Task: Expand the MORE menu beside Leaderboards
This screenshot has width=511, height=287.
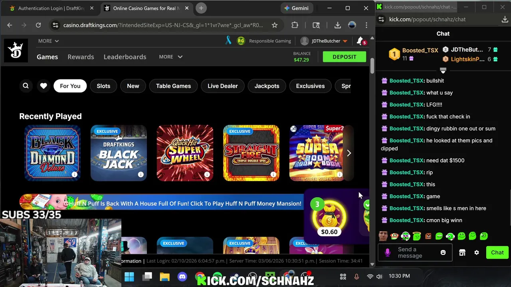Action: coord(170,57)
